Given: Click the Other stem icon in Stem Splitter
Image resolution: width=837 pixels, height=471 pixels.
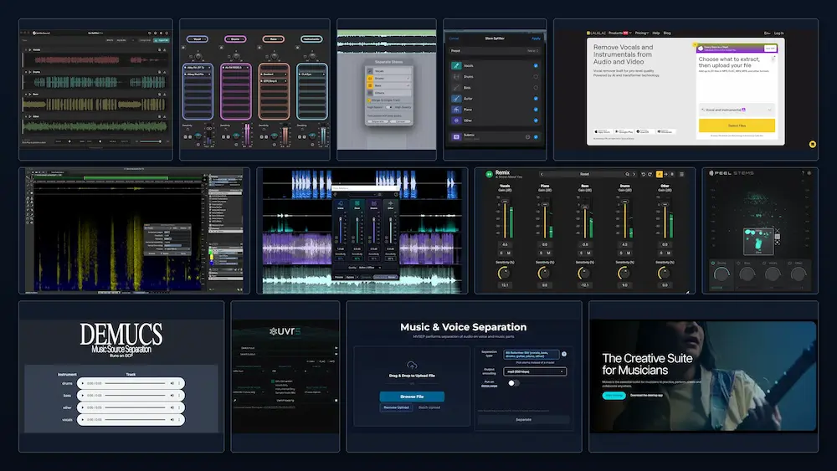Looking at the screenshot, I should (456, 120).
